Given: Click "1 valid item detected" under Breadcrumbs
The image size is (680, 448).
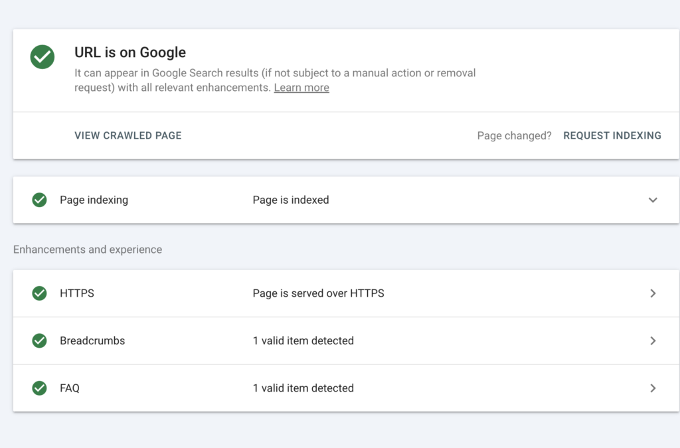Looking at the screenshot, I should pyautogui.click(x=303, y=340).
